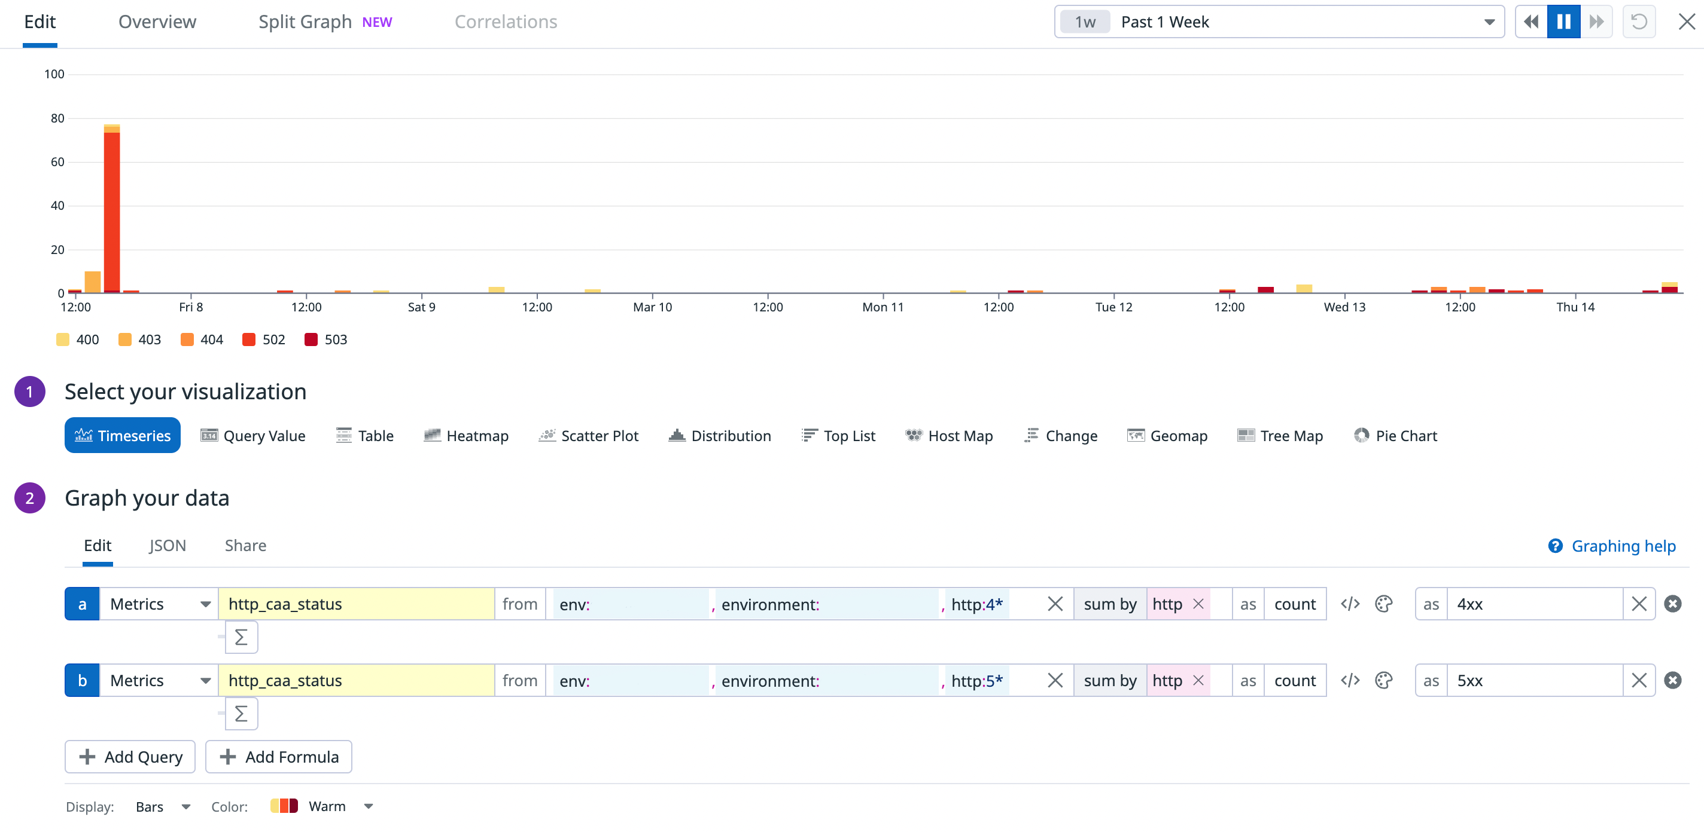Remove query b with circled X icon
The height and width of the screenshot is (832, 1704).
(1672, 680)
